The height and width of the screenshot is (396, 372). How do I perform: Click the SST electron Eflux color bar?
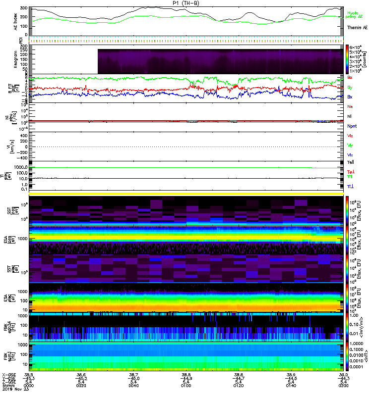click(x=347, y=269)
